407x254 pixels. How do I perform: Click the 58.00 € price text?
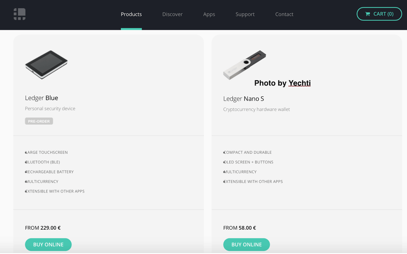(247, 228)
